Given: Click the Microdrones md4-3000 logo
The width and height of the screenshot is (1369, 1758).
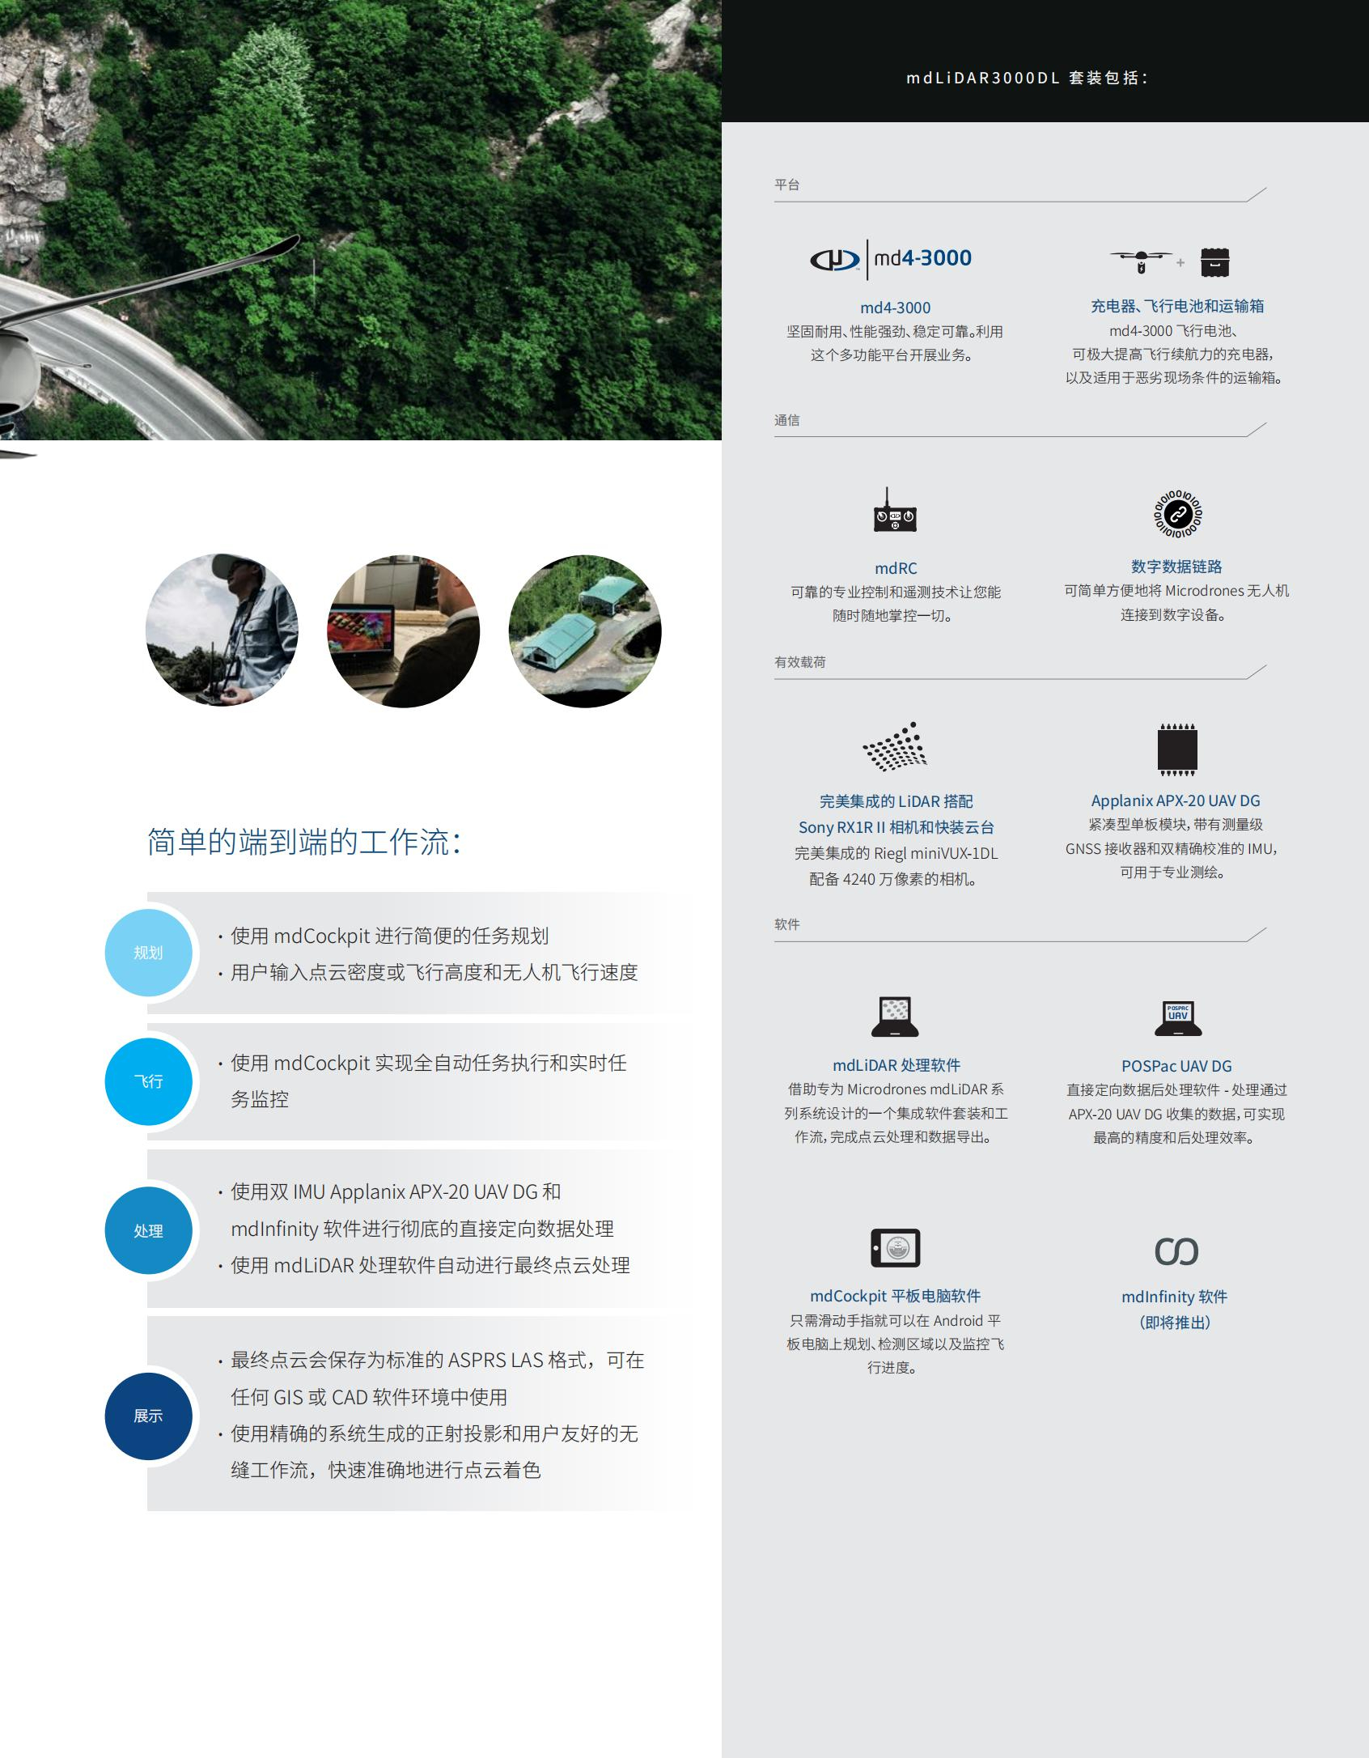Looking at the screenshot, I should tap(890, 259).
